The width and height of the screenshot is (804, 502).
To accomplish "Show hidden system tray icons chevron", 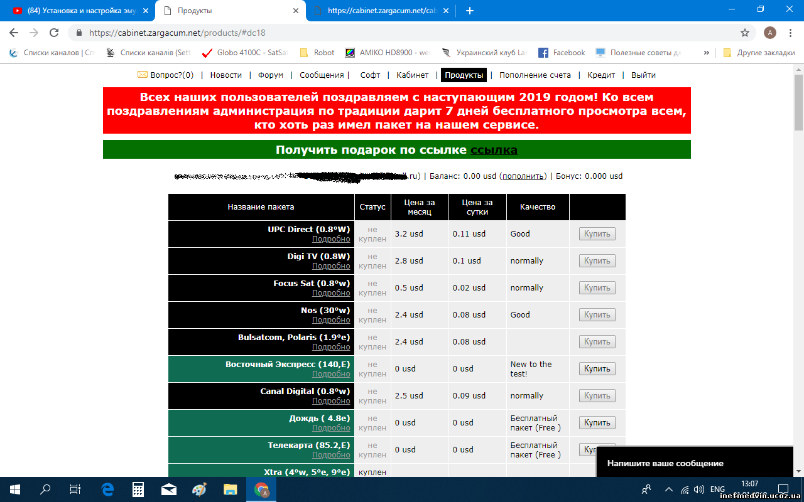I will (x=668, y=489).
